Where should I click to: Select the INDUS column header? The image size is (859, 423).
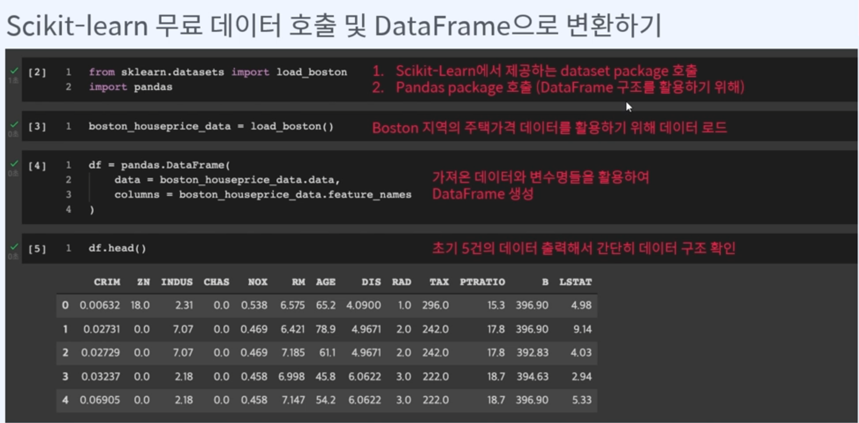pos(177,282)
